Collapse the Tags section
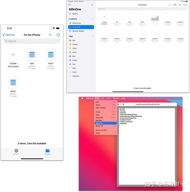 pos(93,36)
